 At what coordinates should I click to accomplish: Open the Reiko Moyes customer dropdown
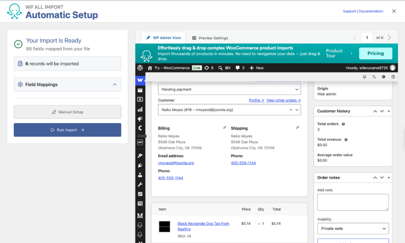[229, 110]
